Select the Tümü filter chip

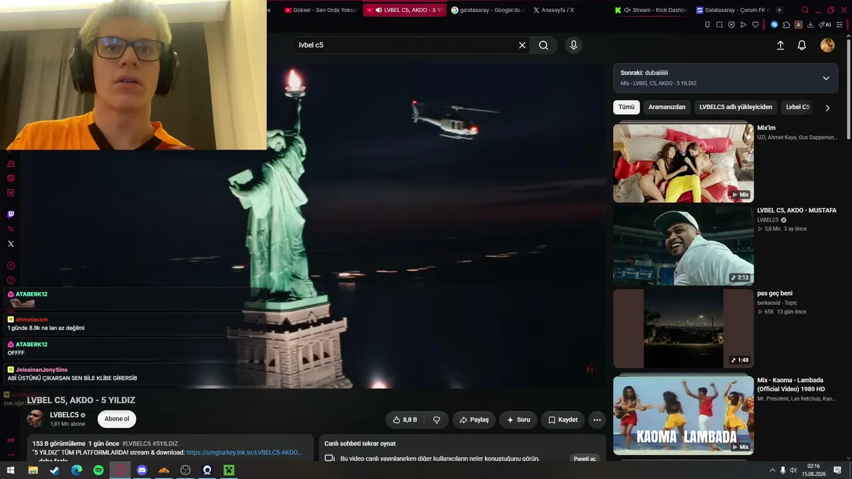pos(626,107)
